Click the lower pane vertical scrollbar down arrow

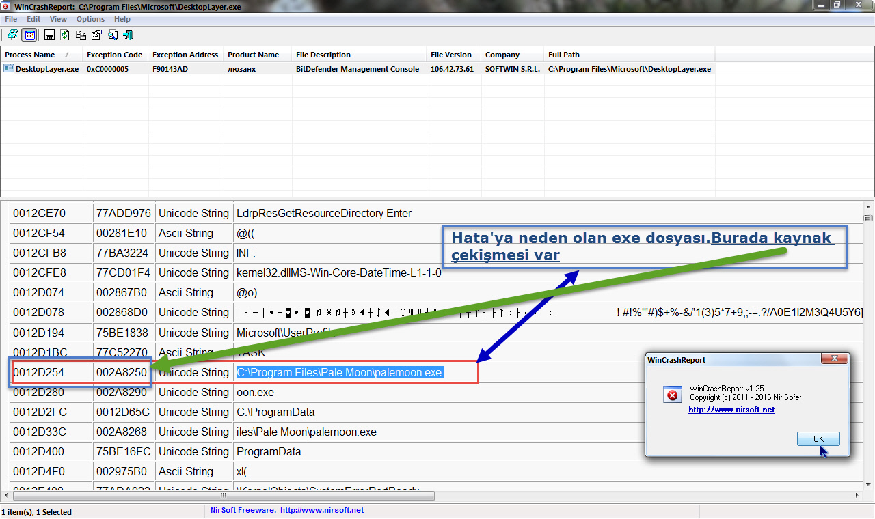tap(869, 484)
